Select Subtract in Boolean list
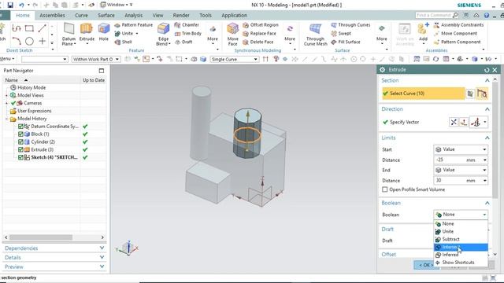This screenshot has width=504, height=283. (461, 239)
